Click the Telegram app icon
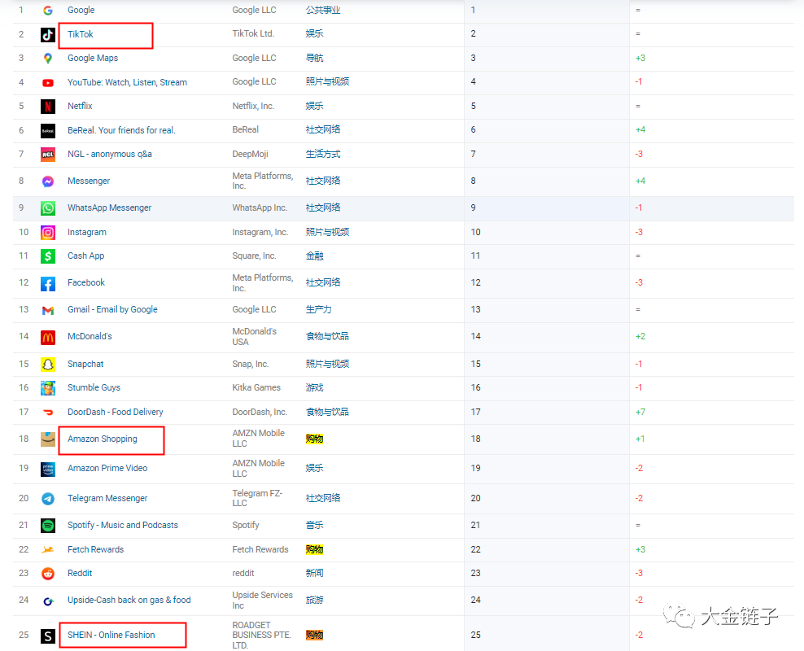The height and width of the screenshot is (651, 804). [x=48, y=499]
